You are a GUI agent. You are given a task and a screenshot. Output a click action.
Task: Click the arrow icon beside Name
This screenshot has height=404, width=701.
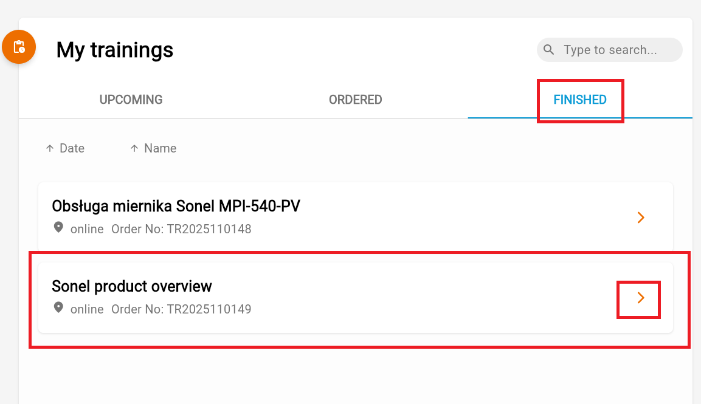tap(134, 148)
